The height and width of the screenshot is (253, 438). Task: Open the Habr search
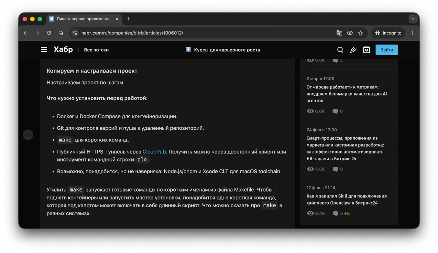[x=340, y=50]
